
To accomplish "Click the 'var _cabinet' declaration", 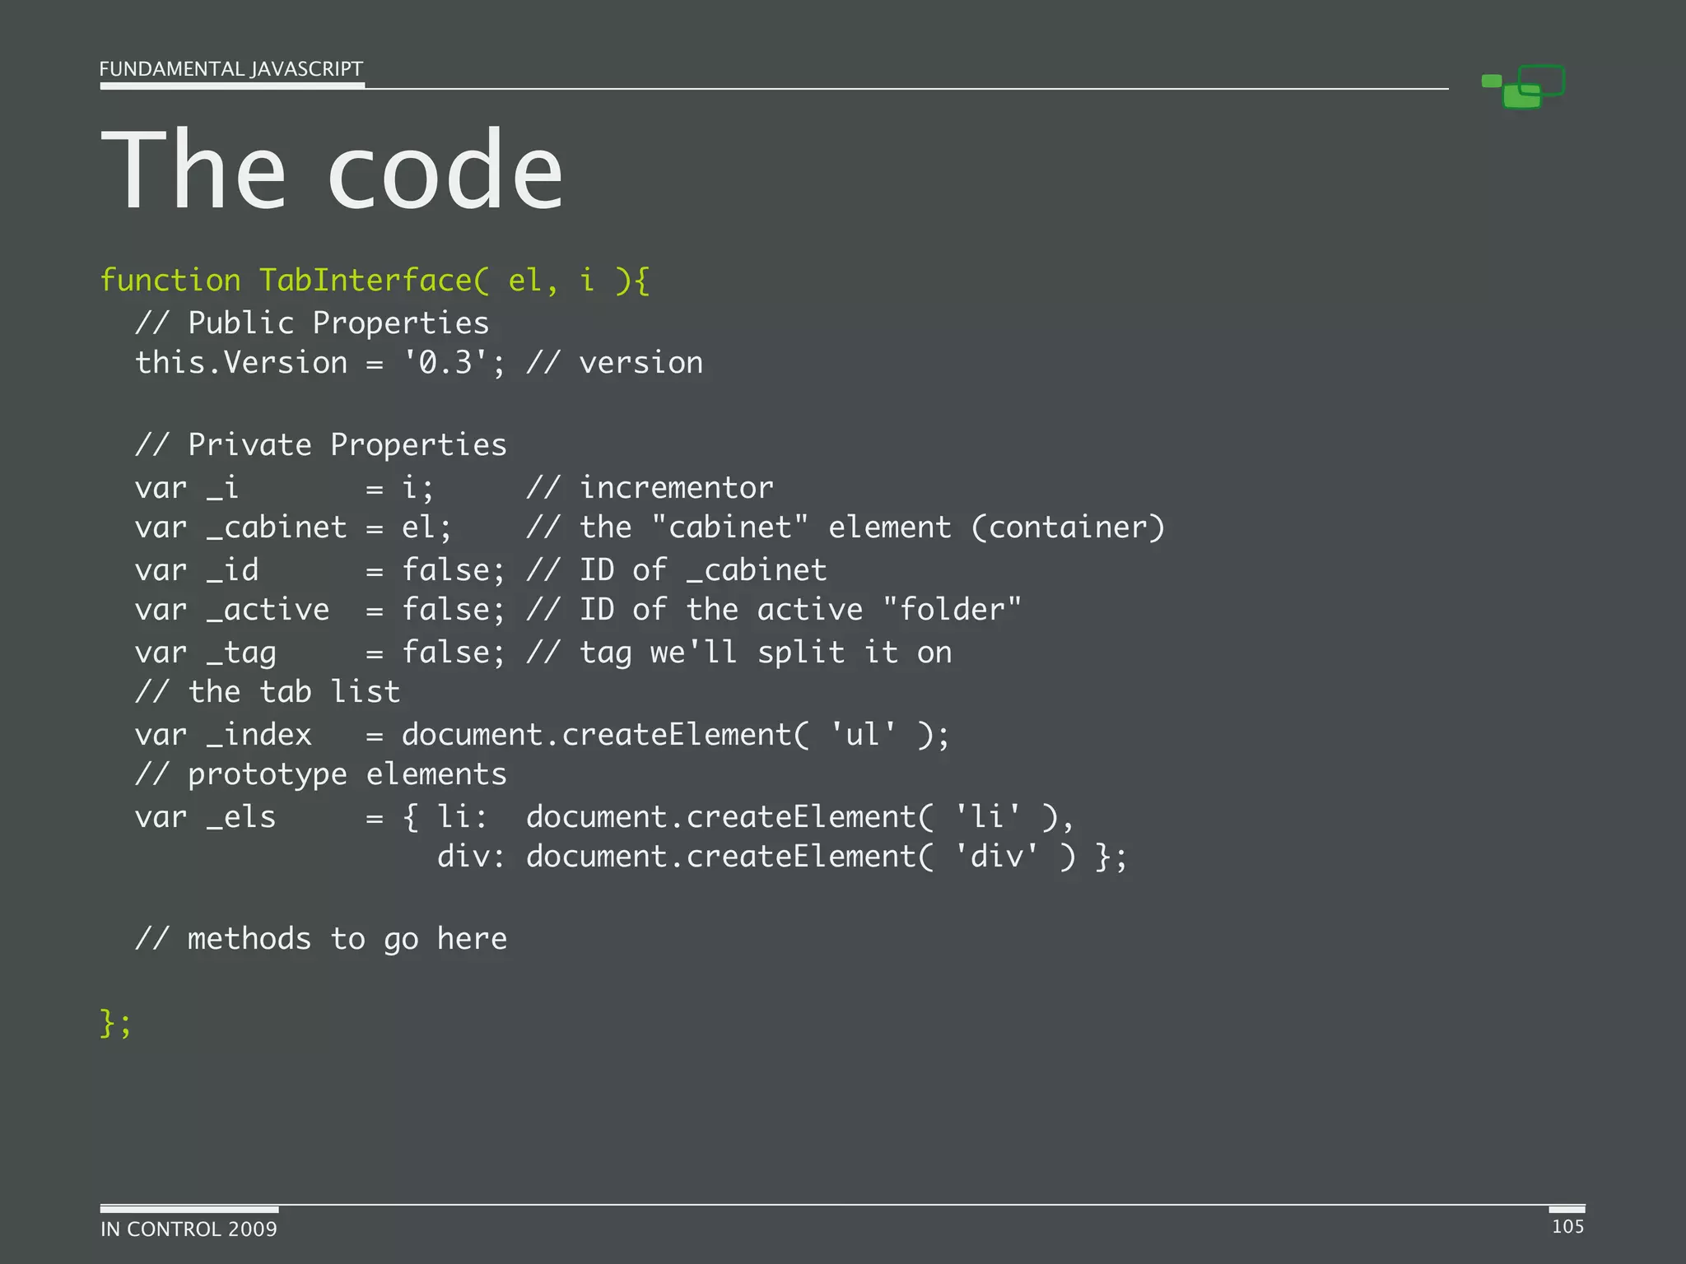I will (x=241, y=527).
